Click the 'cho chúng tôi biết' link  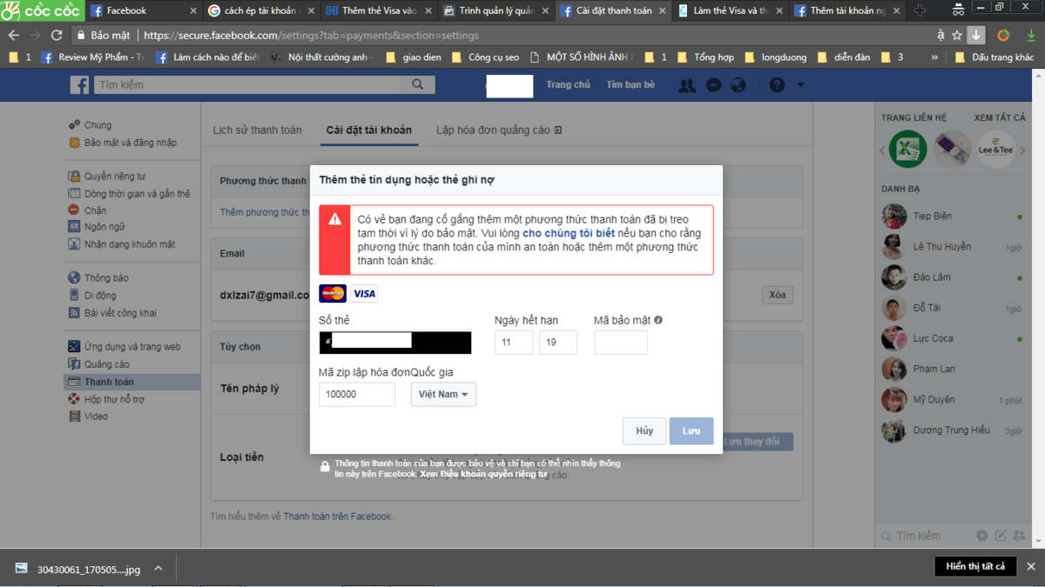click(x=569, y=233)
